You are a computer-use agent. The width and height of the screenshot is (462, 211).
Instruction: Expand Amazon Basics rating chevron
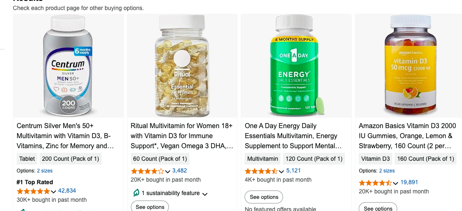point(396,183)
